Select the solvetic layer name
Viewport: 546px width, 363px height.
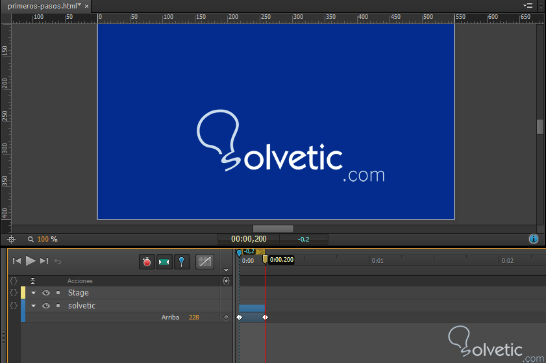82,305
